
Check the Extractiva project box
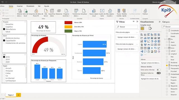point(4,24)
